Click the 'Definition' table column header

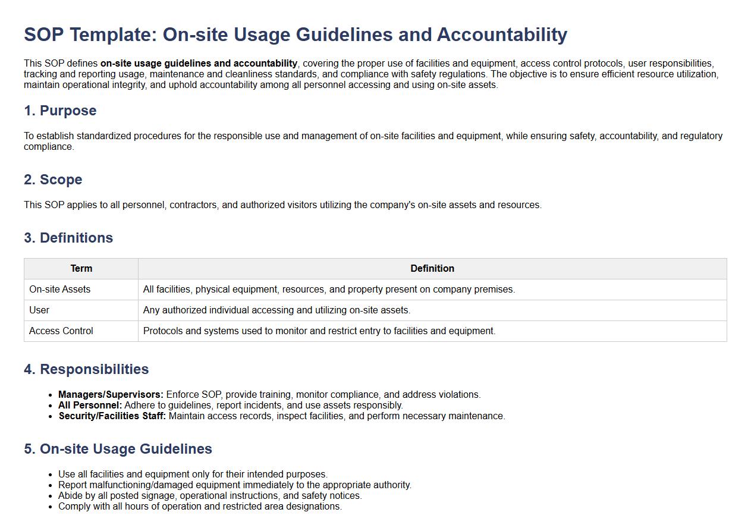click(432, 269)
